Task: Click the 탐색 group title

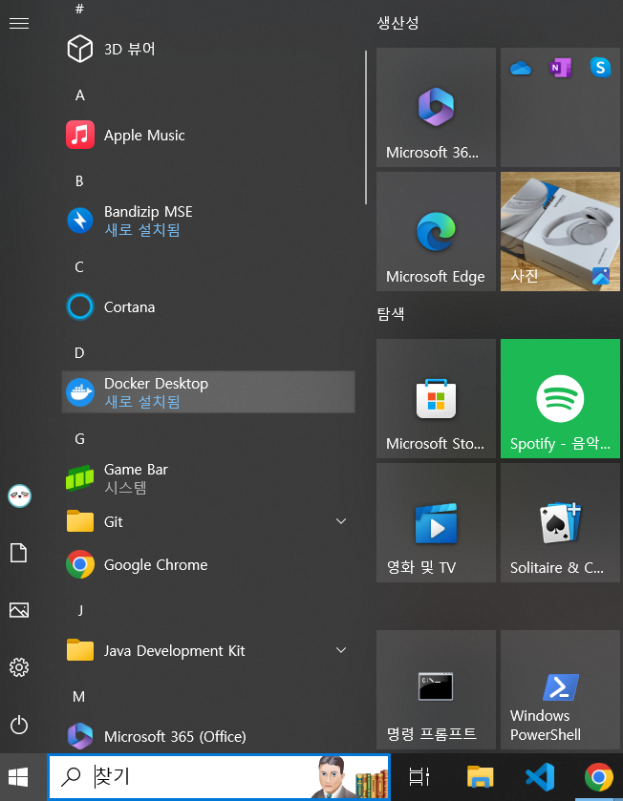Action: click(391, 313)
